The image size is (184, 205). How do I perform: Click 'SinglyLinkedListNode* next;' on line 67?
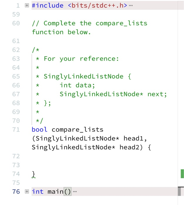pyautogui.click(x=113, y=94)
